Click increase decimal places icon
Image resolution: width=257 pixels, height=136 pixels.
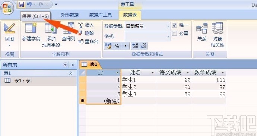point(135,46)
